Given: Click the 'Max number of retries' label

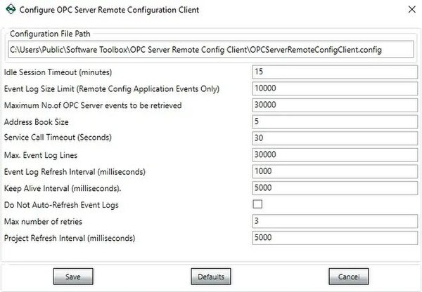Looking at the screenshot, I should [x=43, y=222].
